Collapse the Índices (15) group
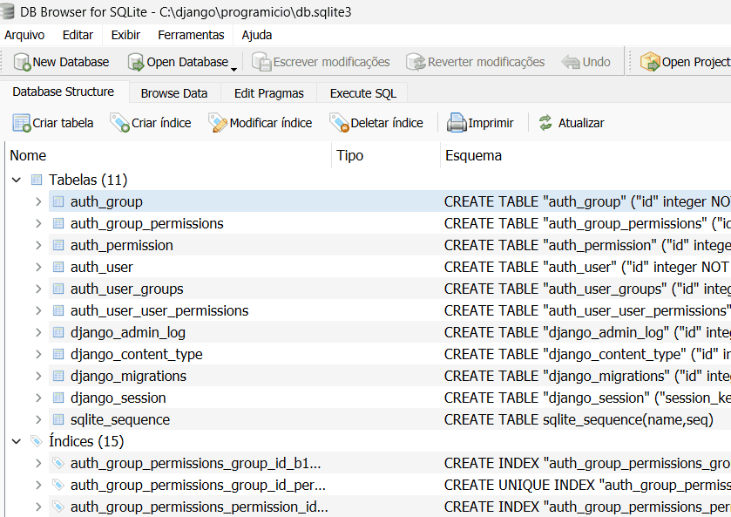This screenshot has height=517, width=731. point(17,441)
